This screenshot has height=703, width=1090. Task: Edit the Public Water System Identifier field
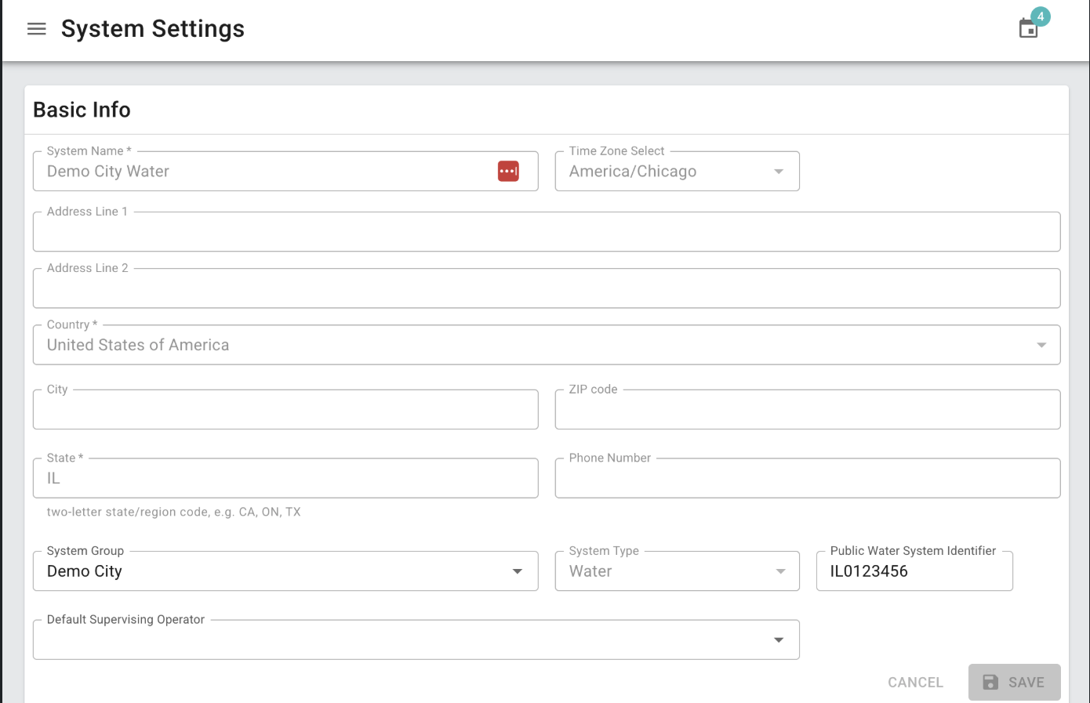coord(914,571)
